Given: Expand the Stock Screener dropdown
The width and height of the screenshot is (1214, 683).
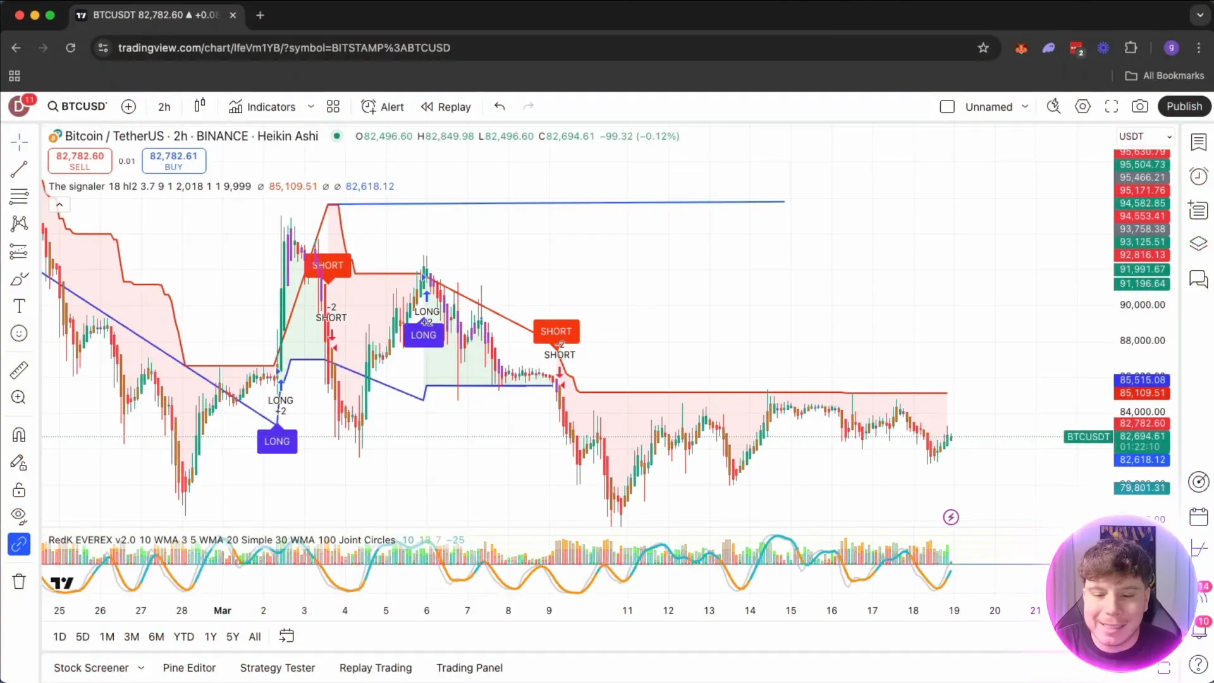Looking at the screenshot, I should (141, 668).
